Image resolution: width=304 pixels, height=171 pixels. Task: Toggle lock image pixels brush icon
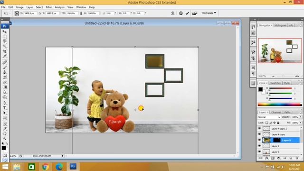271,123
